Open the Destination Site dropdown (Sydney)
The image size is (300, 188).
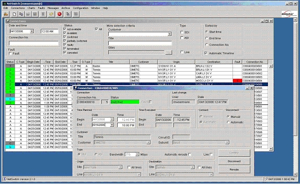pos(193,167)
